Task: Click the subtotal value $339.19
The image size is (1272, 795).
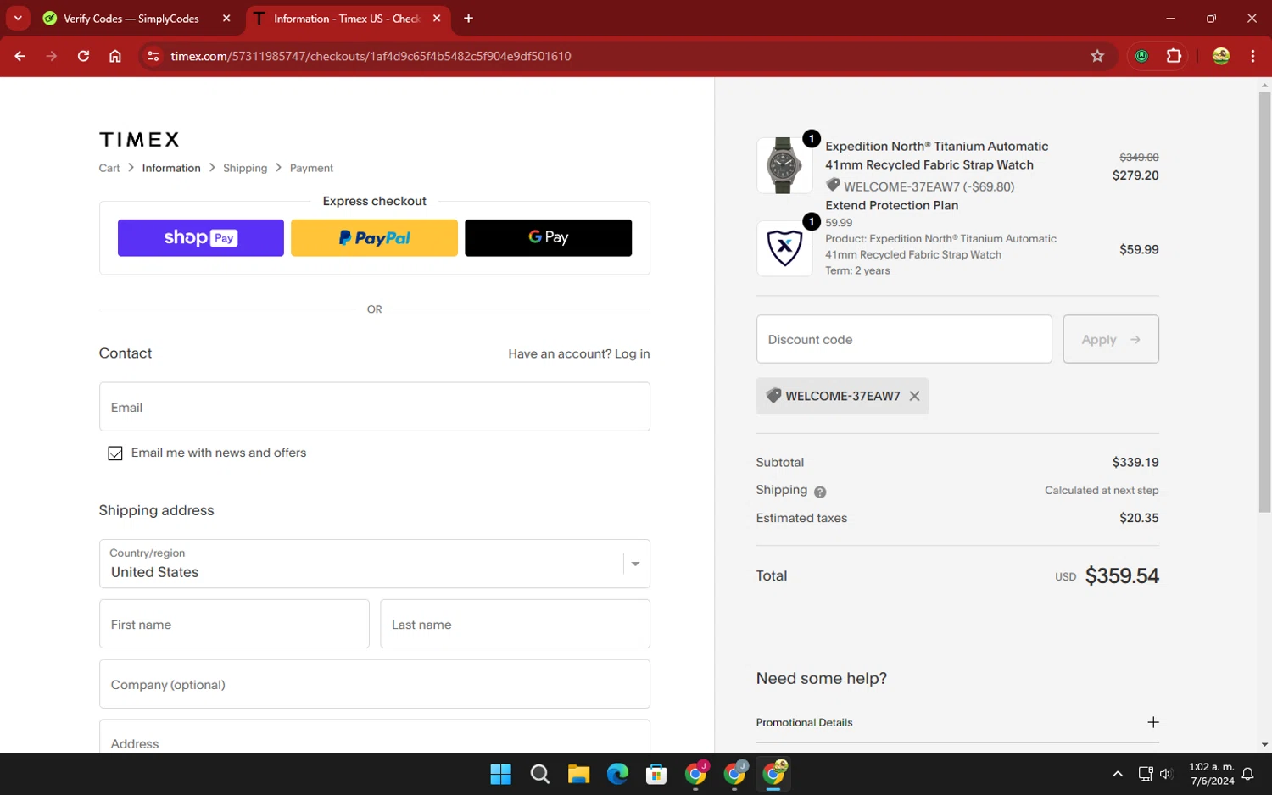Action: [x=1135, y=463]
